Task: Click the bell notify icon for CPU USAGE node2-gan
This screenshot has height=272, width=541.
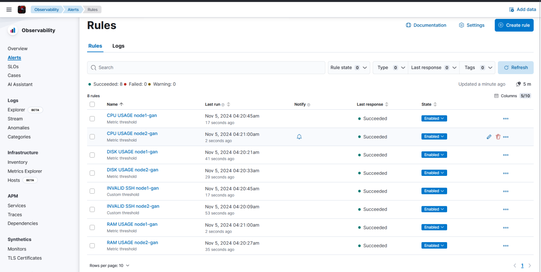Action: pyautogui.click(x=299, y=137)
